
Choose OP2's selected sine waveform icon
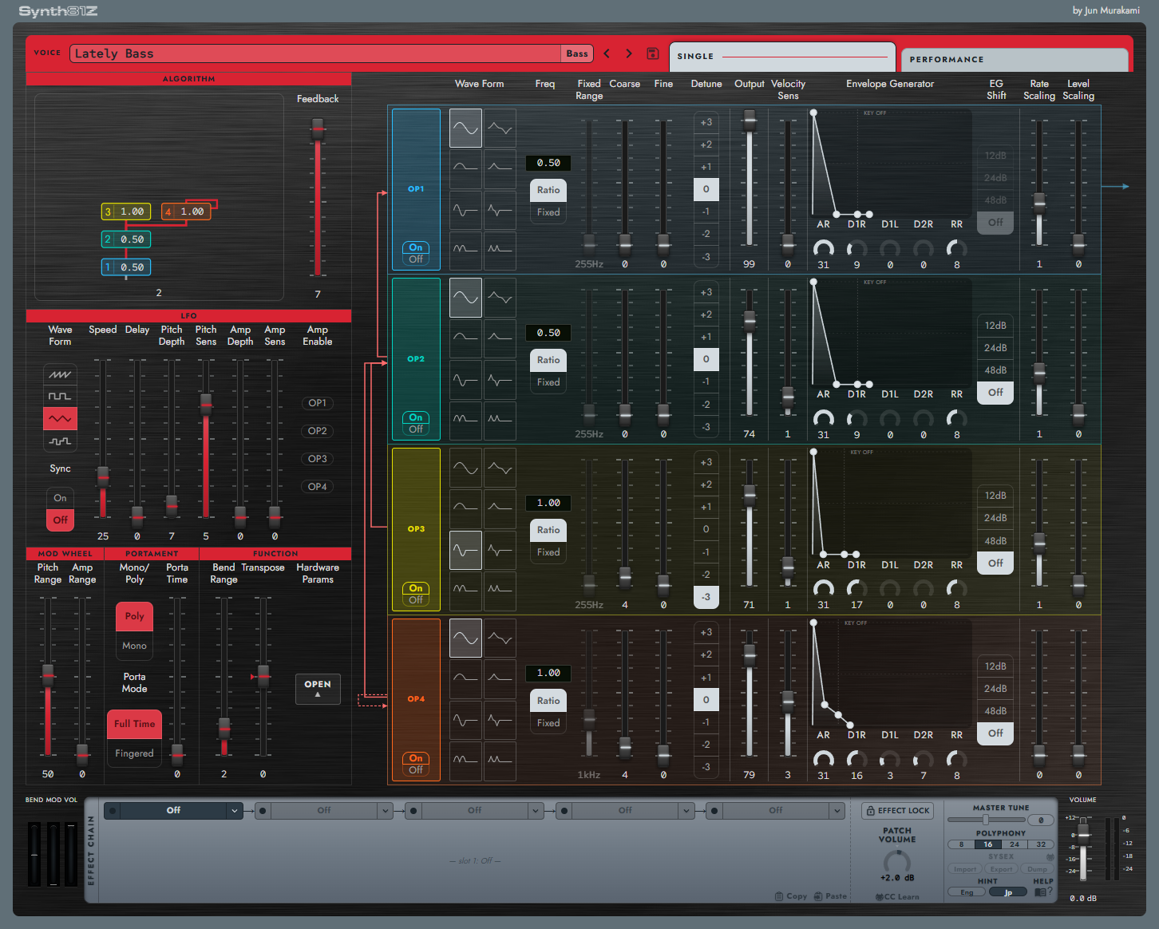(x=465, y=298)
